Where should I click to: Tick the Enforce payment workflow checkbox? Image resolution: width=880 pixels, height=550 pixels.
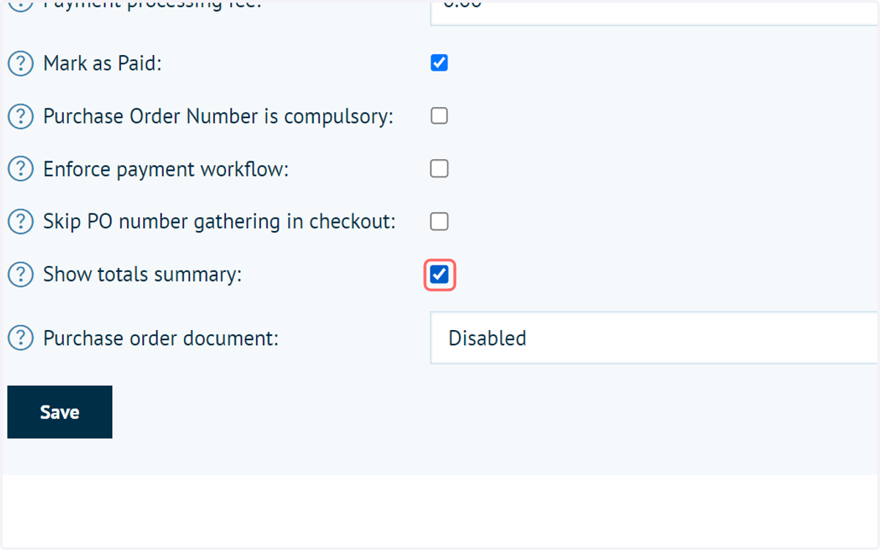[439, 169]
